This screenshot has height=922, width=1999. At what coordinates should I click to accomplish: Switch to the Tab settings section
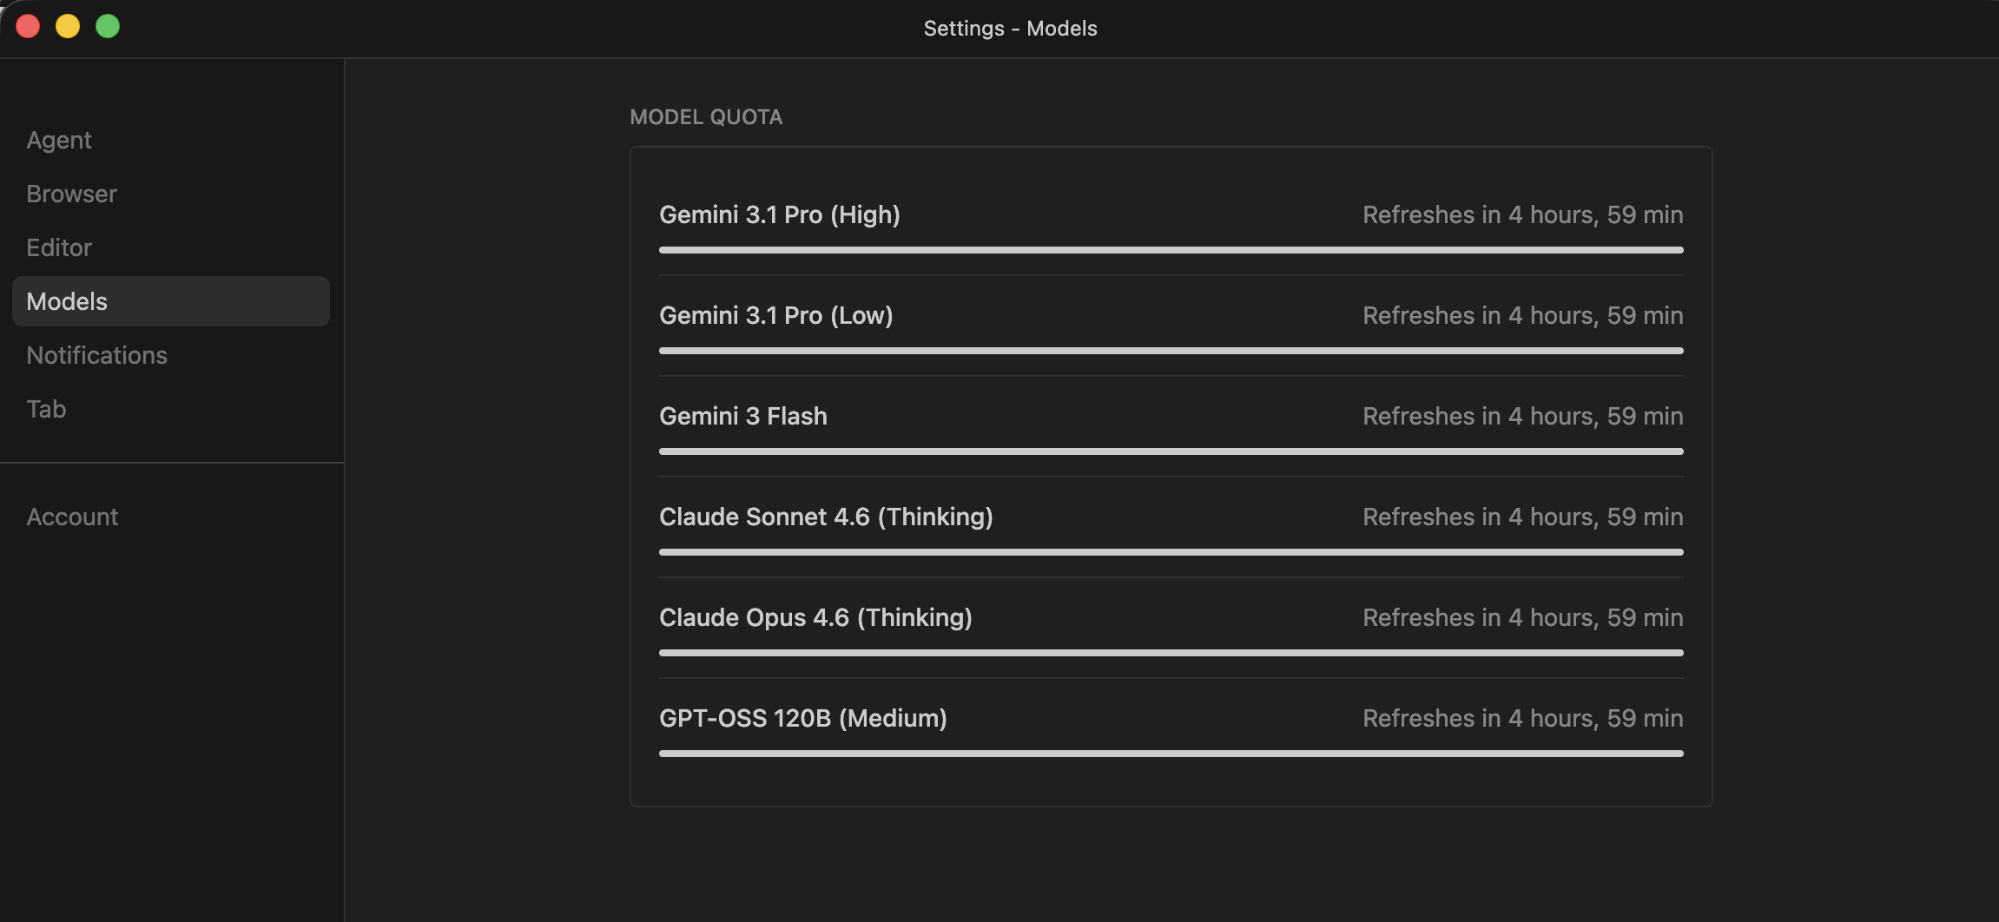[x=46, y=409]
